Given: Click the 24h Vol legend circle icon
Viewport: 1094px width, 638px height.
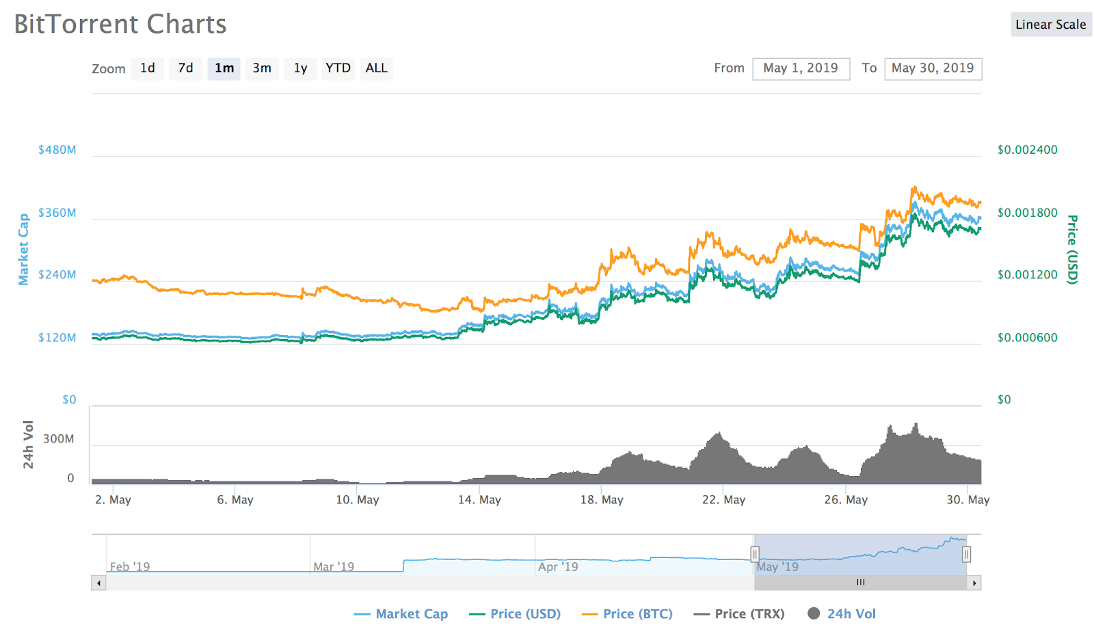Looking at the screenshot, I should pos(814,613).
